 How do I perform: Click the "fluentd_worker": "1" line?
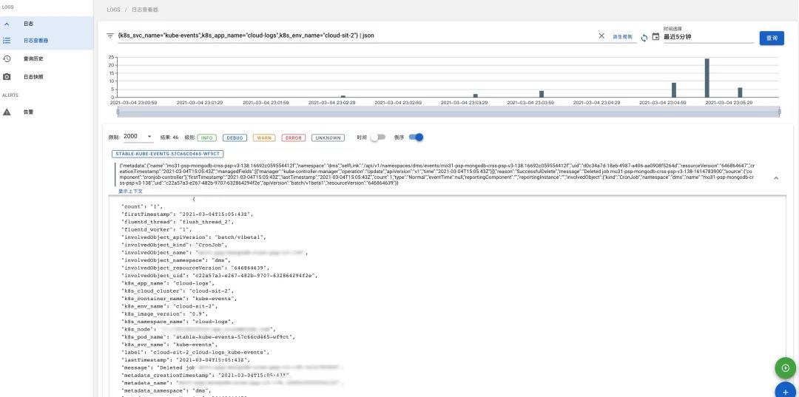[155, 229]
